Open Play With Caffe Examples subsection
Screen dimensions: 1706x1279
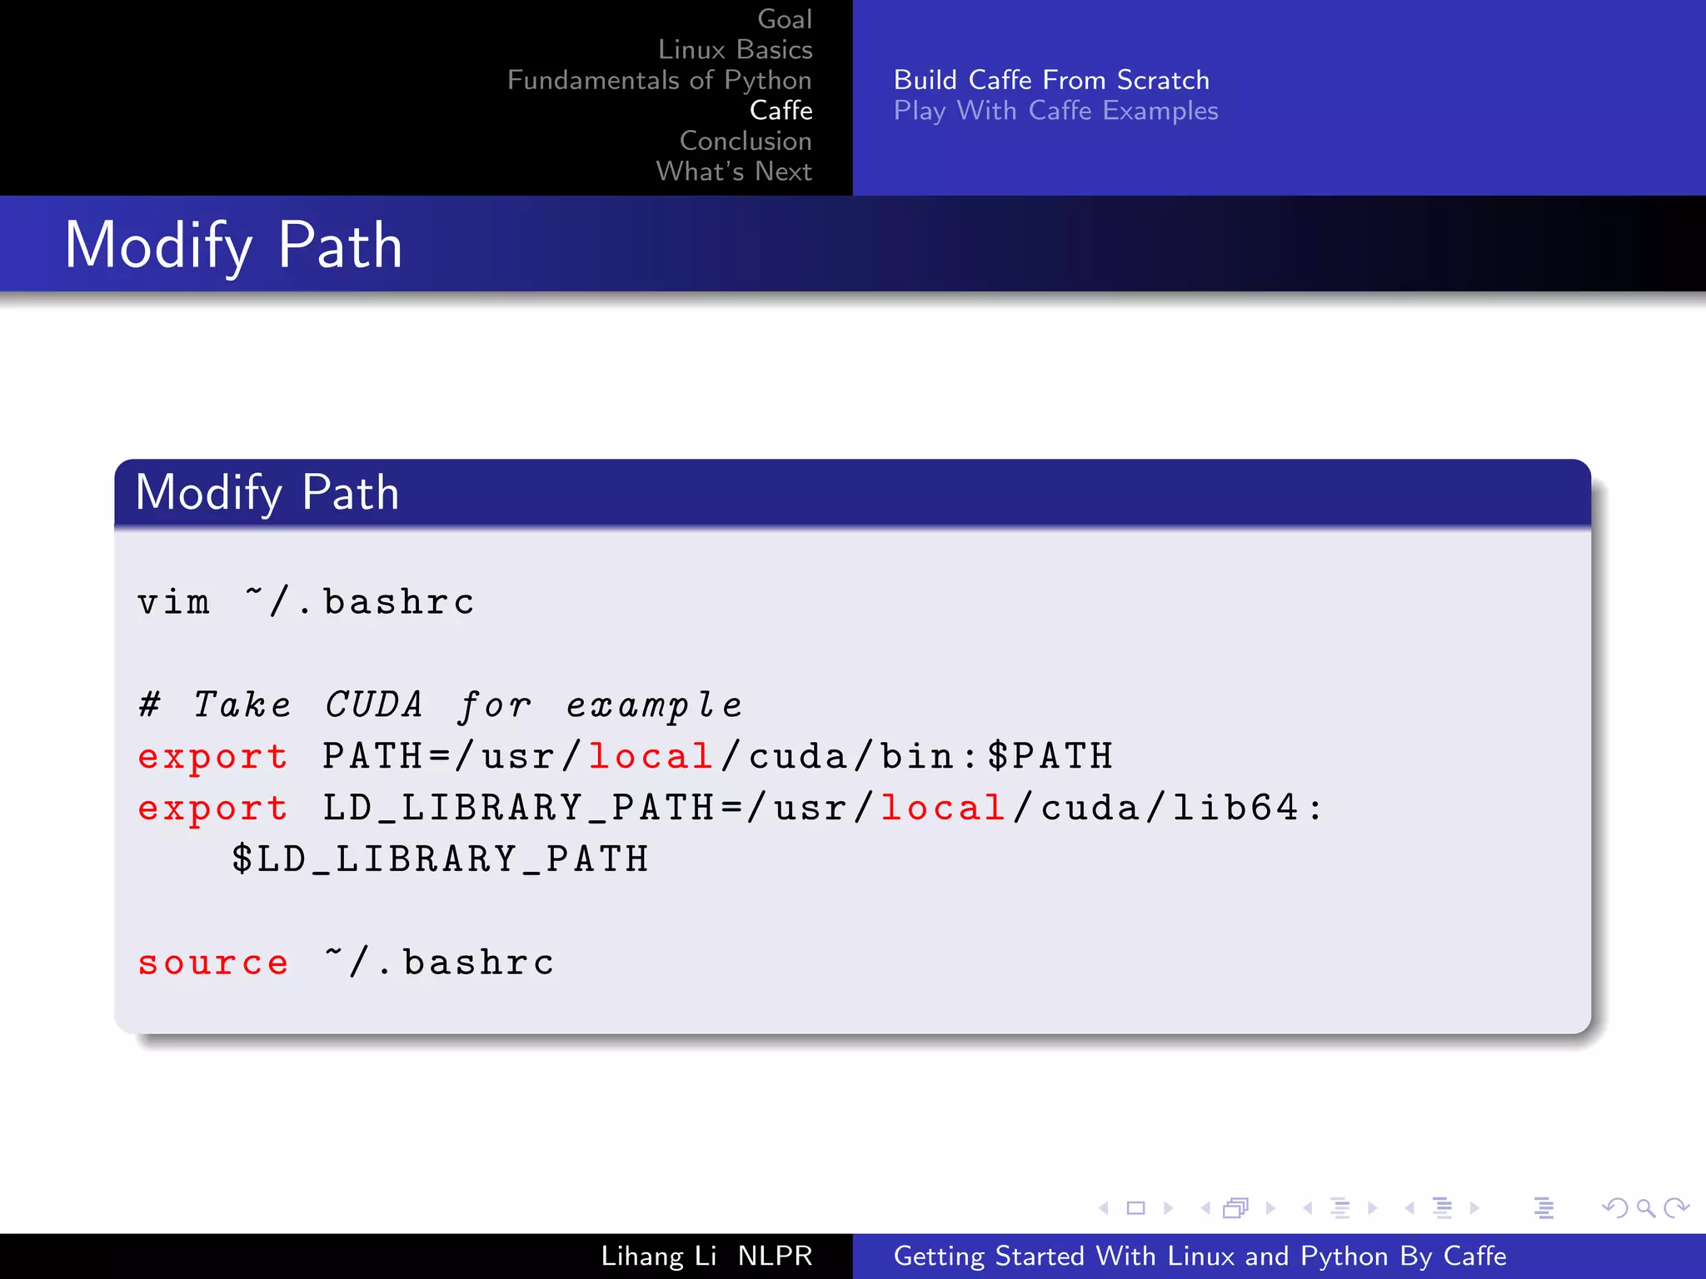tap(1056, 111)
